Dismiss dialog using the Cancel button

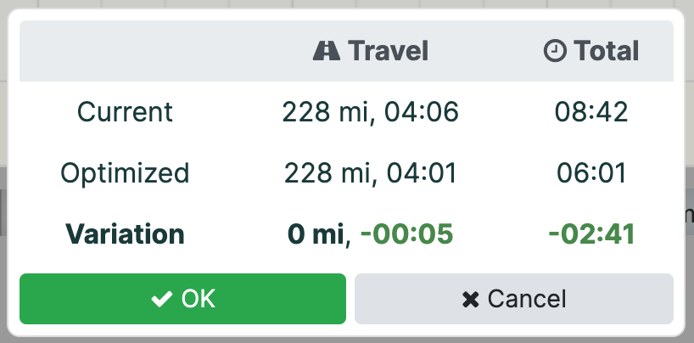pyautogui.click(x=514, y=299)
